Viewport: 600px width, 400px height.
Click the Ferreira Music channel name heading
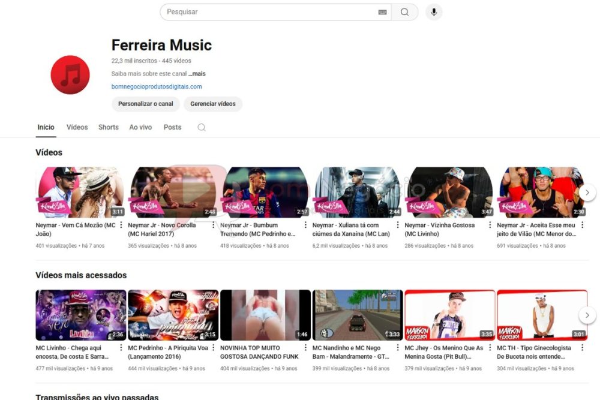161,45
